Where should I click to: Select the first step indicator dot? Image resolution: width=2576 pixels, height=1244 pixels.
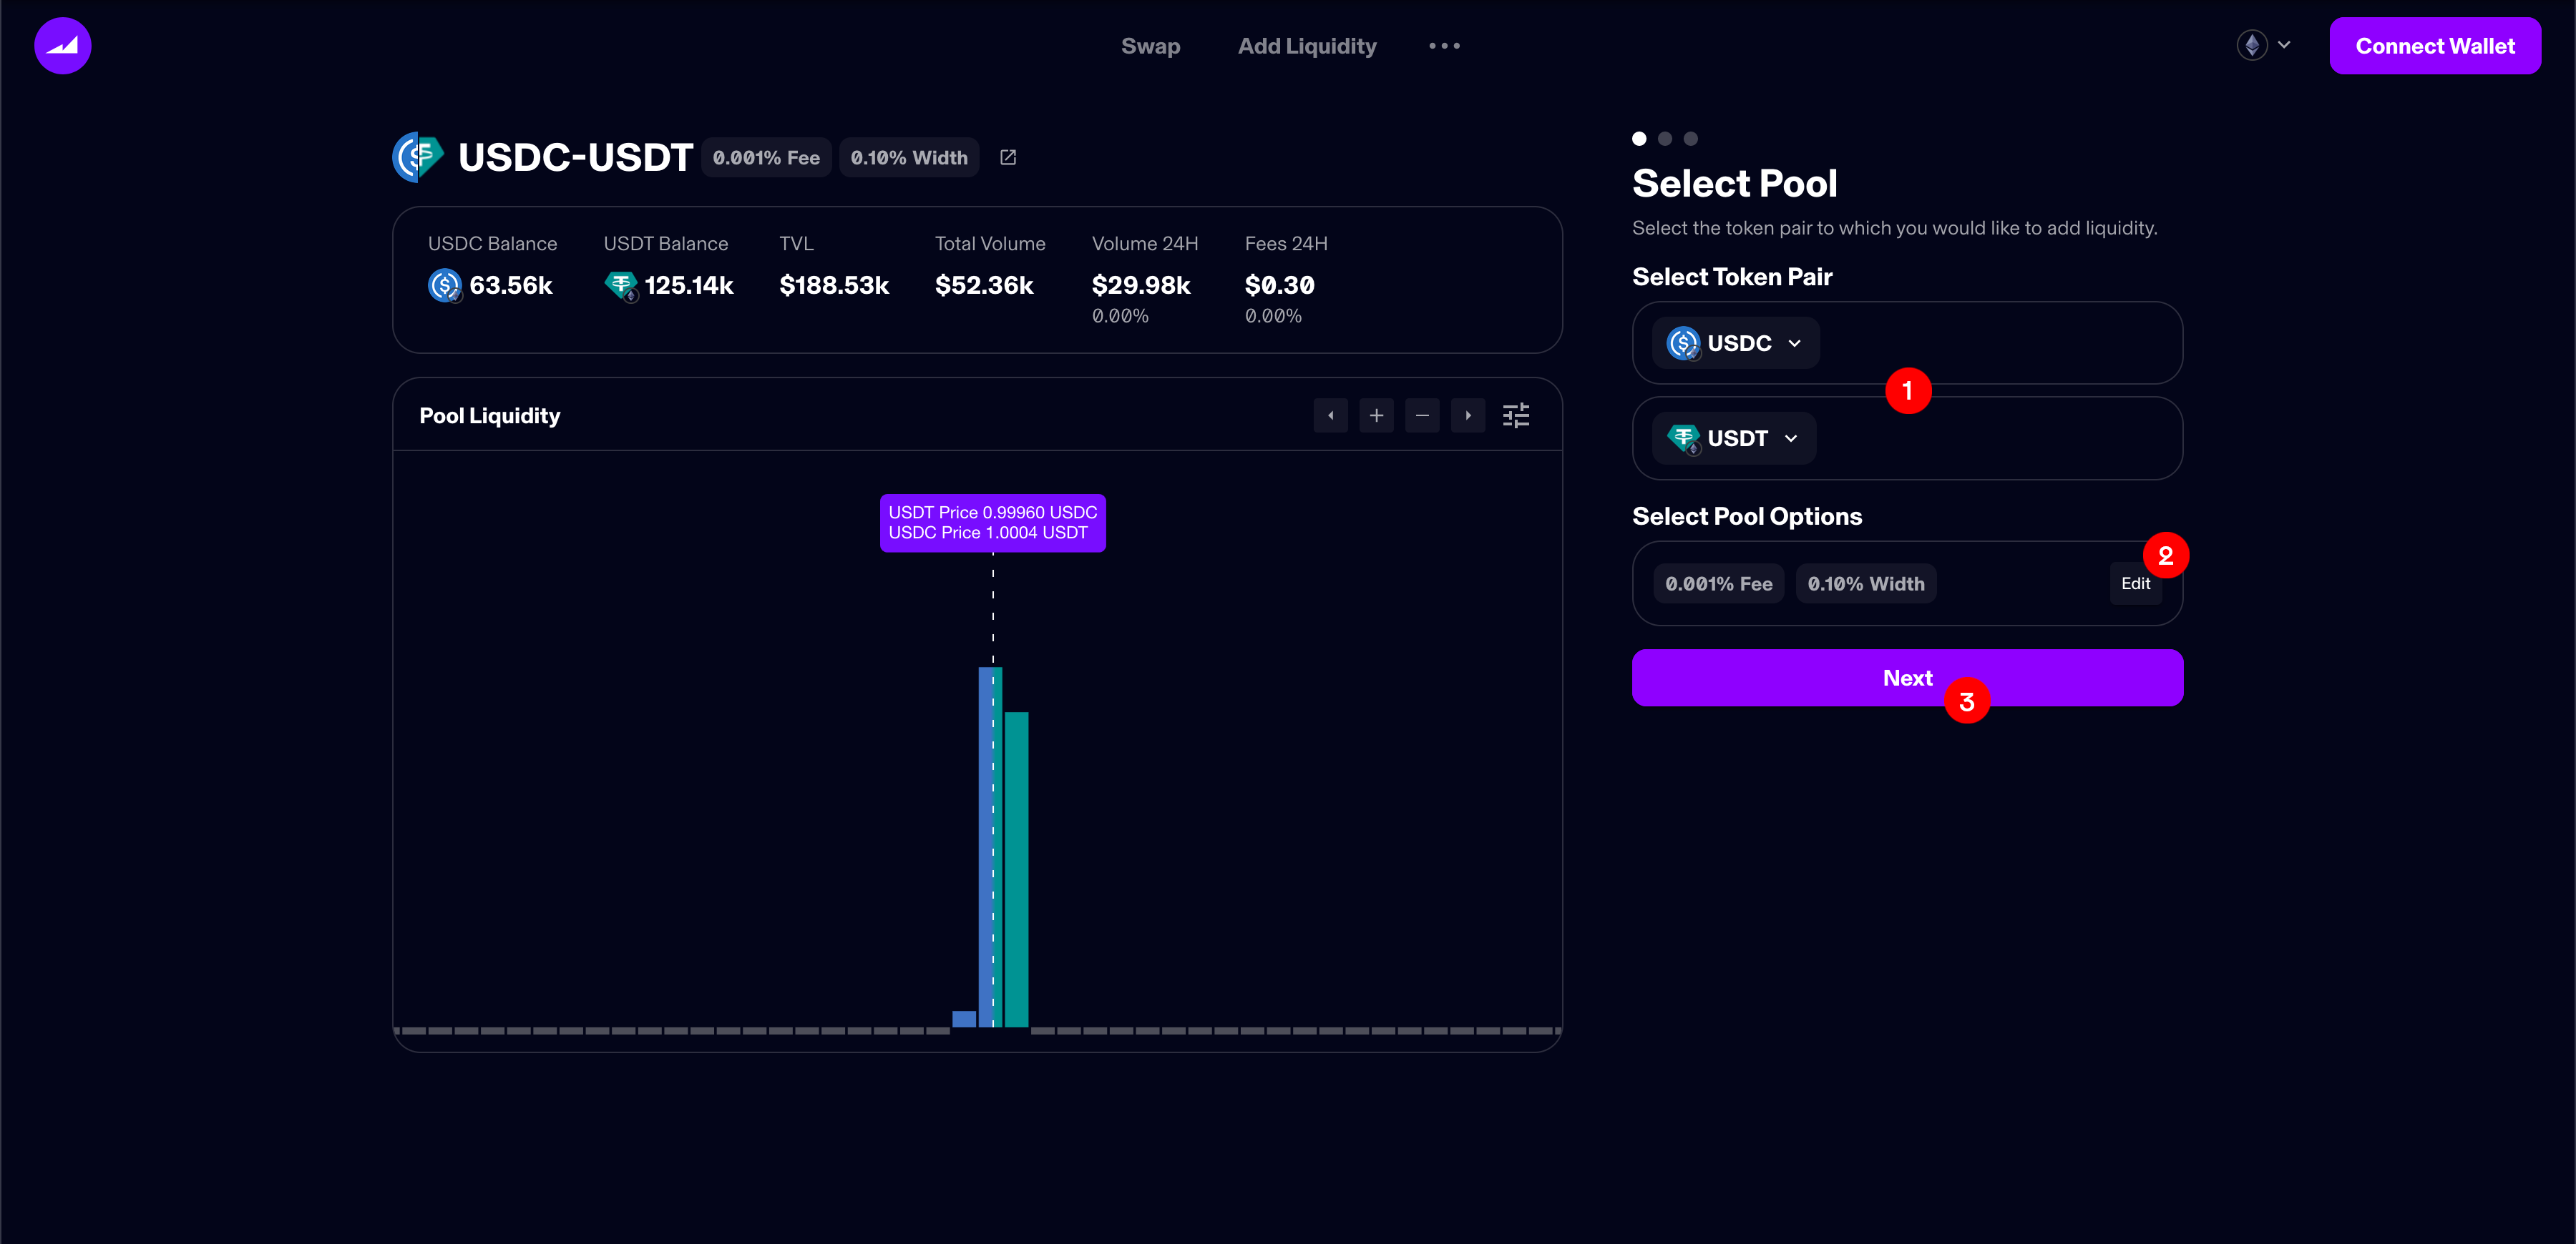pos(1639,139)
